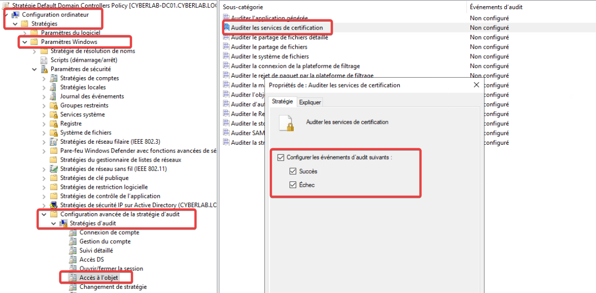Select the Stratégie tab in properties dialog
The height and width of the screenshot is (293, 596).
click(282, 102)
